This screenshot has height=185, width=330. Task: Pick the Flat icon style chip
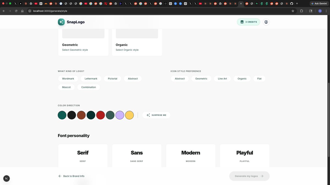pyautogui.click(x=259, y=79)
